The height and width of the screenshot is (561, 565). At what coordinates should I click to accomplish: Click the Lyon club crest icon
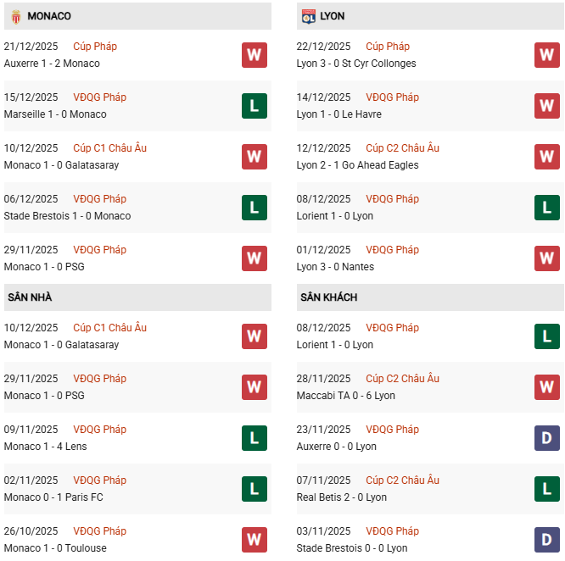[x=309, y=16]
